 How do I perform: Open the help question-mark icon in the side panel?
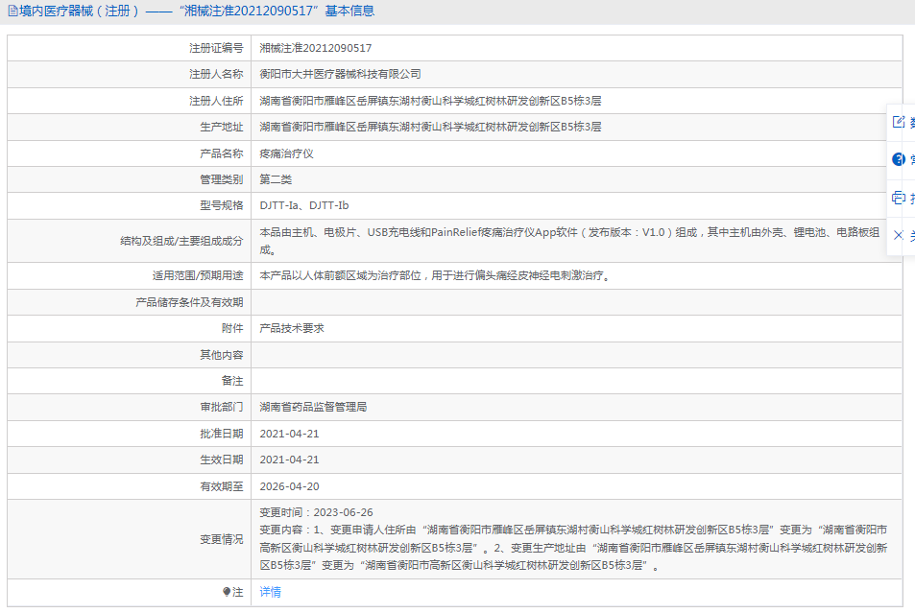[x=898, y=159]
